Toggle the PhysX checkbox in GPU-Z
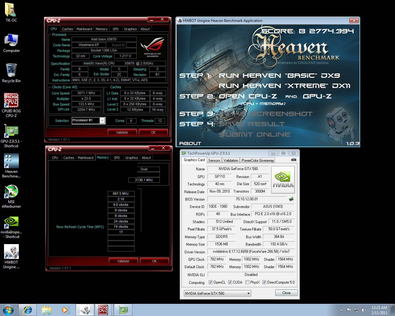The height and width of the screenshot is (316, 395). click(x=247, y=282)
